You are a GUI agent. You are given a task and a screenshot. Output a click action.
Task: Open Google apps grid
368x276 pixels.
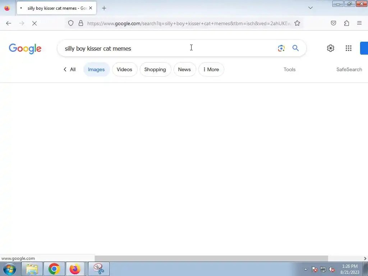(x=349, y=48)
